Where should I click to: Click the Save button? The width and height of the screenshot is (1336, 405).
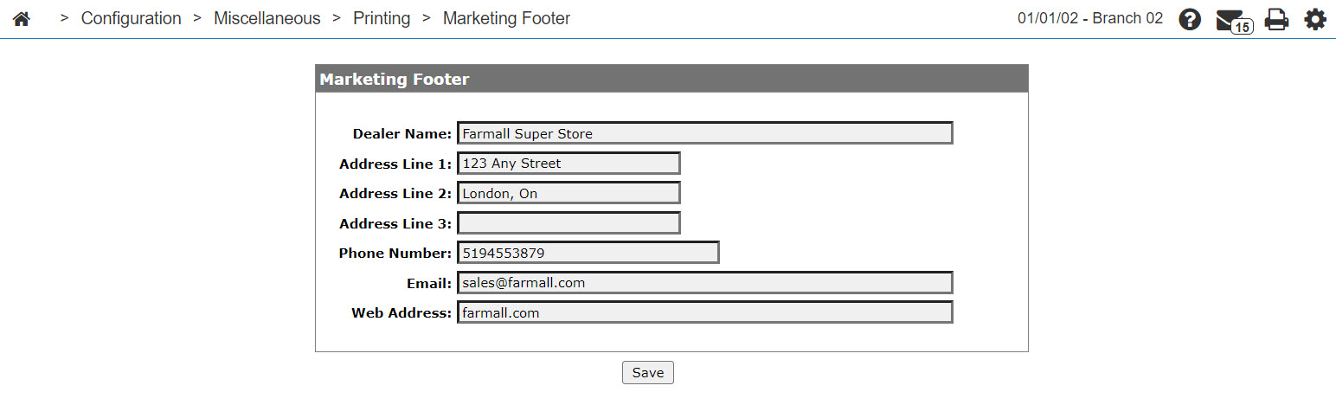point(648,373)
